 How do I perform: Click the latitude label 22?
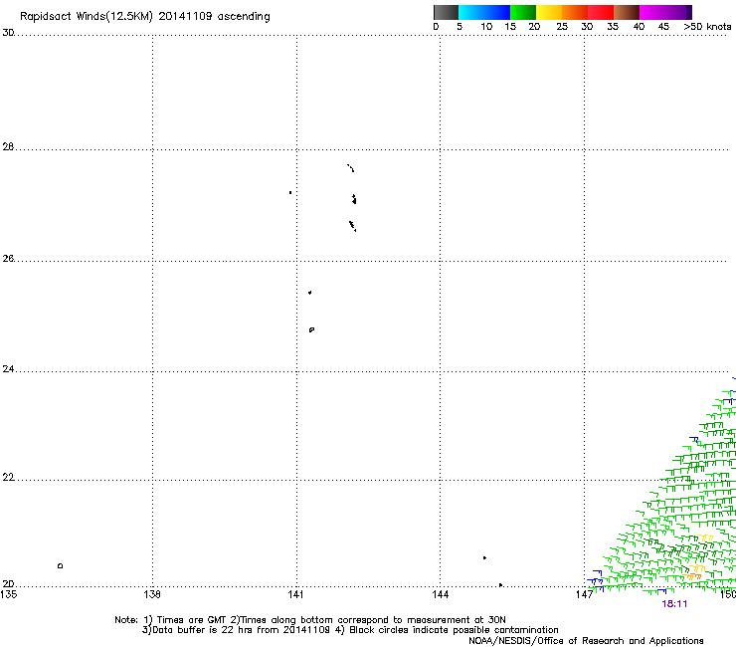(x=8, y=478)
